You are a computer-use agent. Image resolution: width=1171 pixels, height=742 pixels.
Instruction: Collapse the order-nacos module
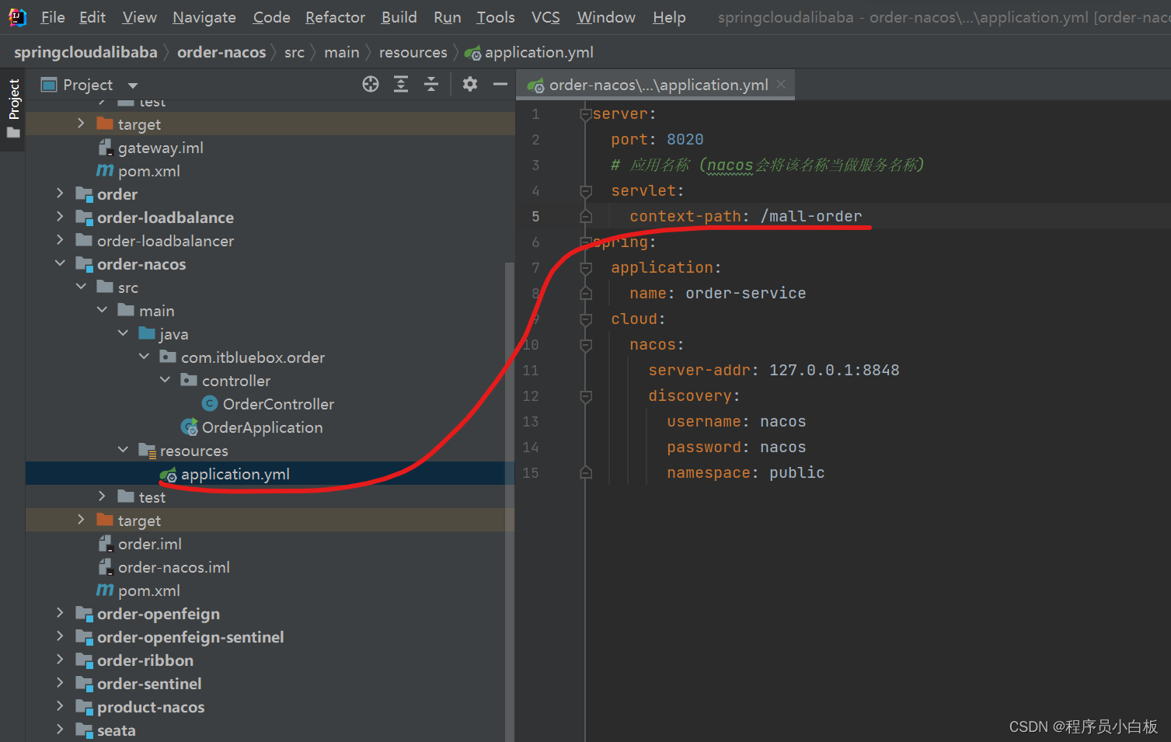(60, 263)
